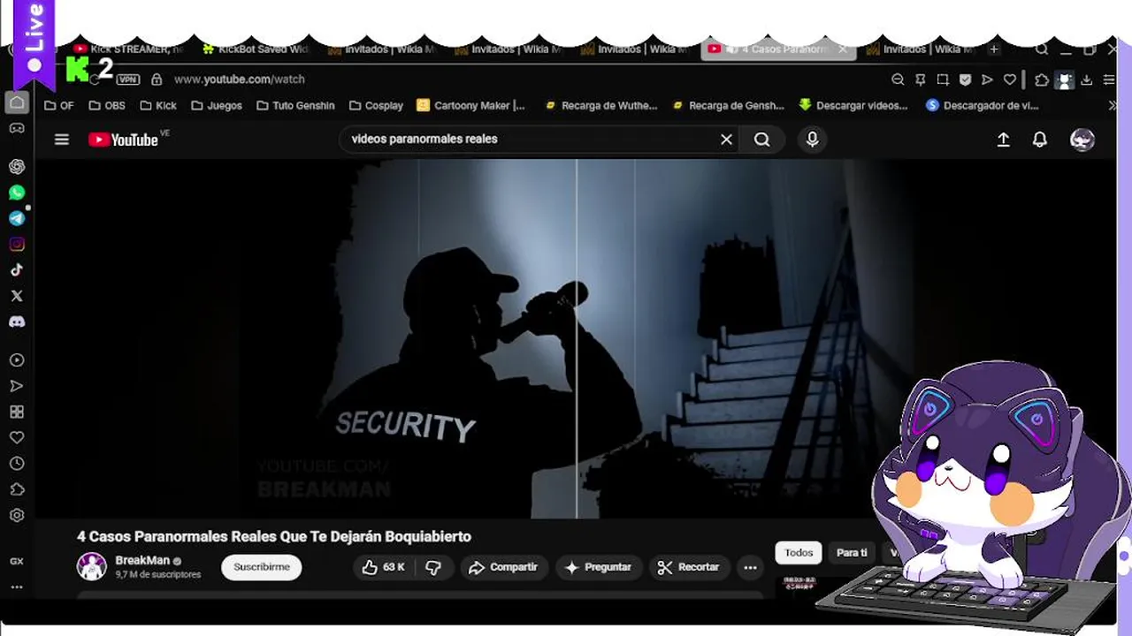Viewport: 1132px width, 636px height.
Task: Open the OBS bookmarks folder
Action: pos(107,105)
